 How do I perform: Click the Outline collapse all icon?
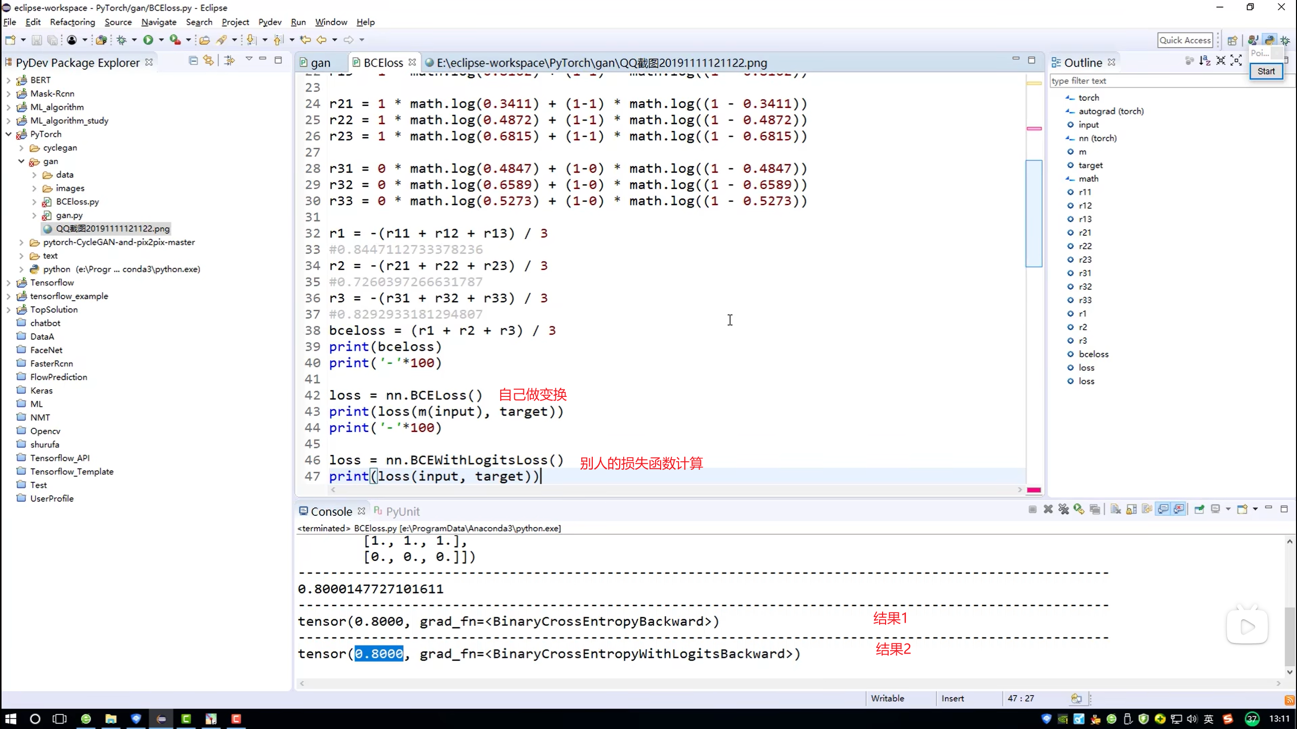[1221, 61]
